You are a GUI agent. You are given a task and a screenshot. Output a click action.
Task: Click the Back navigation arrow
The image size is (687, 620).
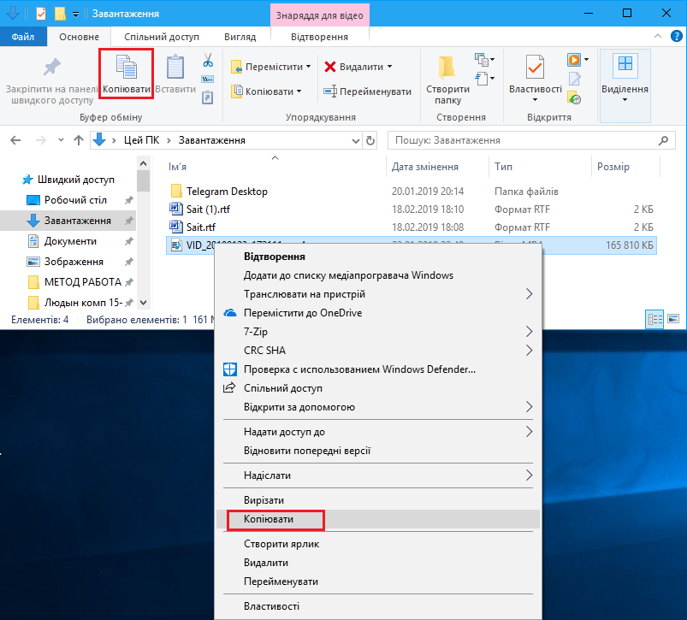pyautogui.click(x=15, y=140)
